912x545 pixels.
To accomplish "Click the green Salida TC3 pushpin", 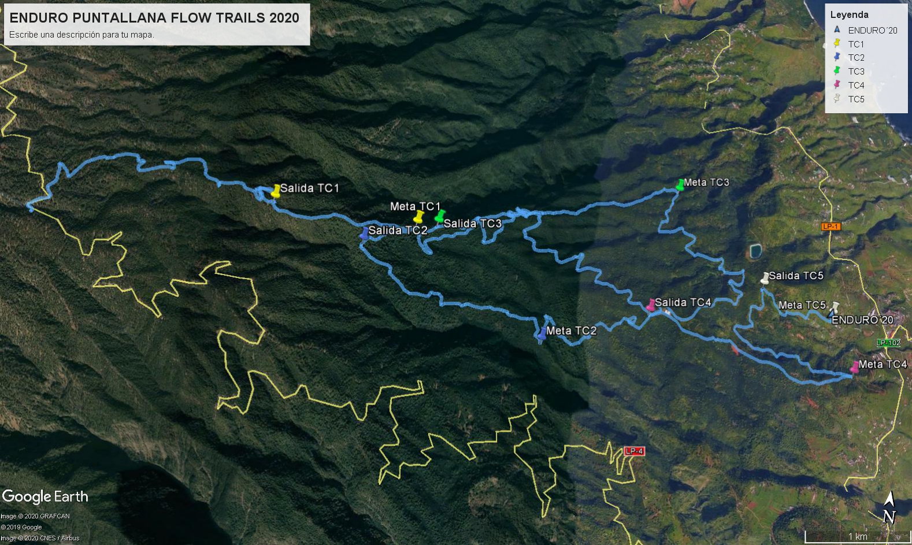I will click(x=440, y=216).
